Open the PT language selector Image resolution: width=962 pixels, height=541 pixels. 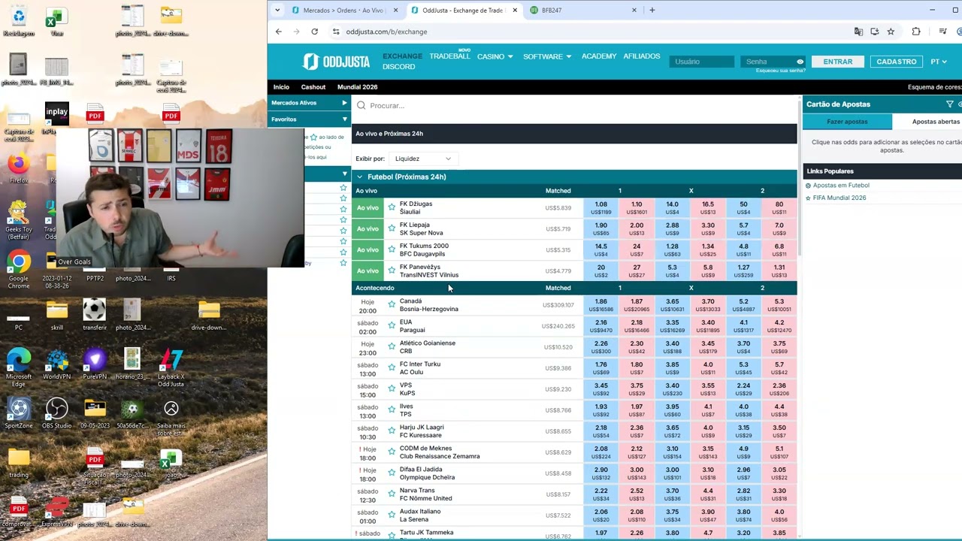[939, 62]
